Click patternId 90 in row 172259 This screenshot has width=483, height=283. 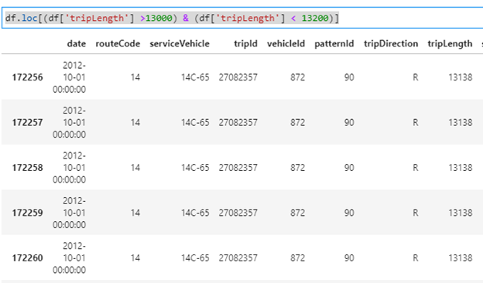[349, 213]
